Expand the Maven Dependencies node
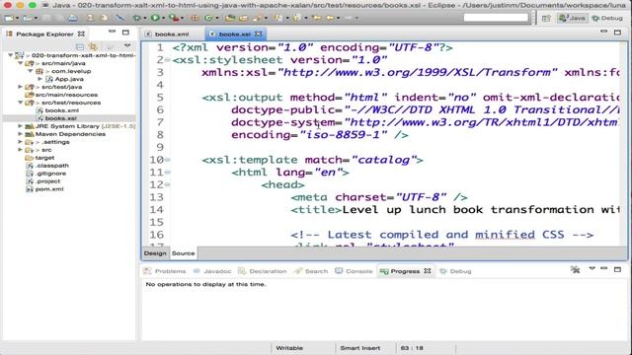This screenshot has width=632, height=355. point(20,134)
